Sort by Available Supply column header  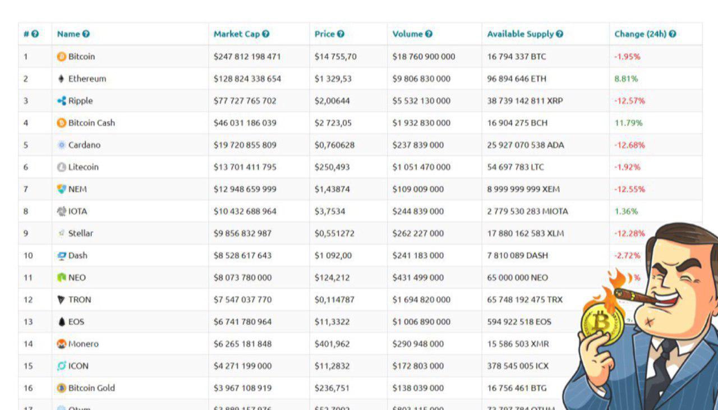click(521, 34)
